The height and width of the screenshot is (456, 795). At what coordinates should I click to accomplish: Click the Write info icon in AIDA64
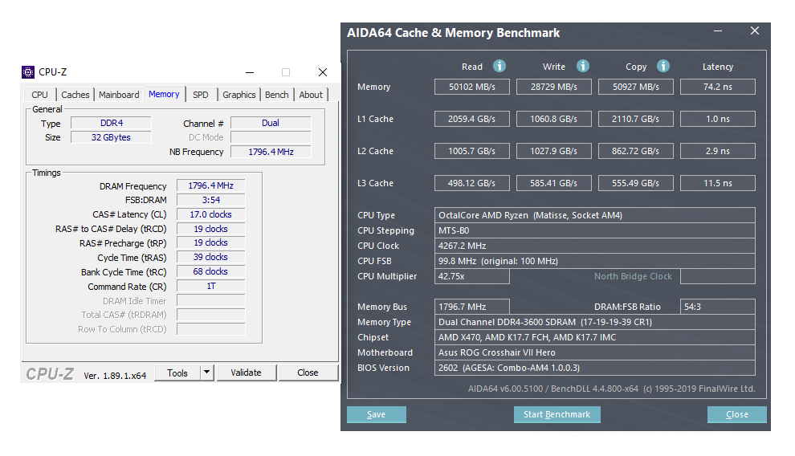click(x=583, y=66)
